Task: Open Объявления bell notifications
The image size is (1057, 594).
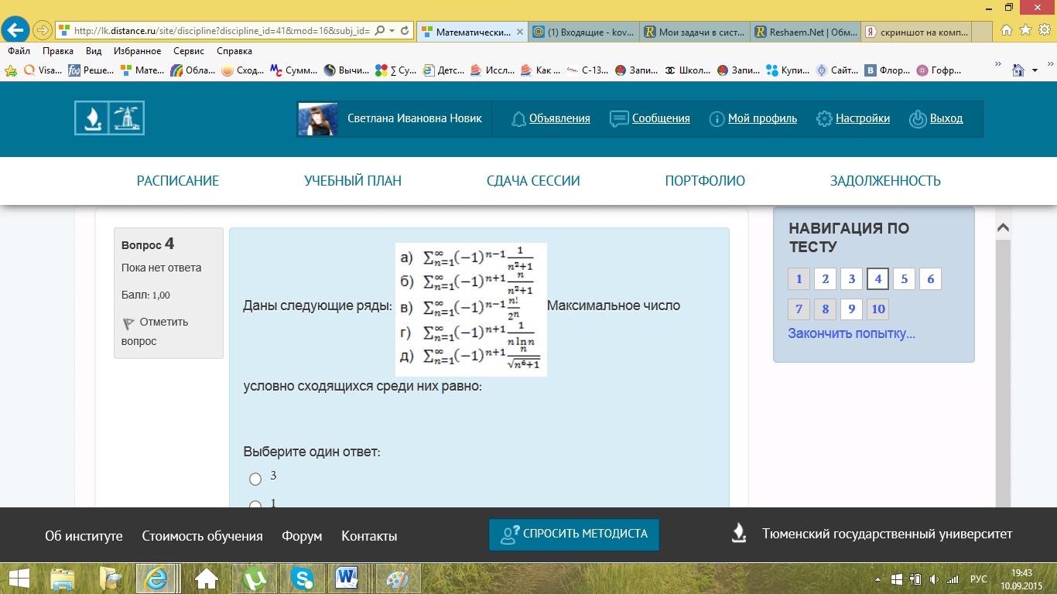Action: coord(551,118)
